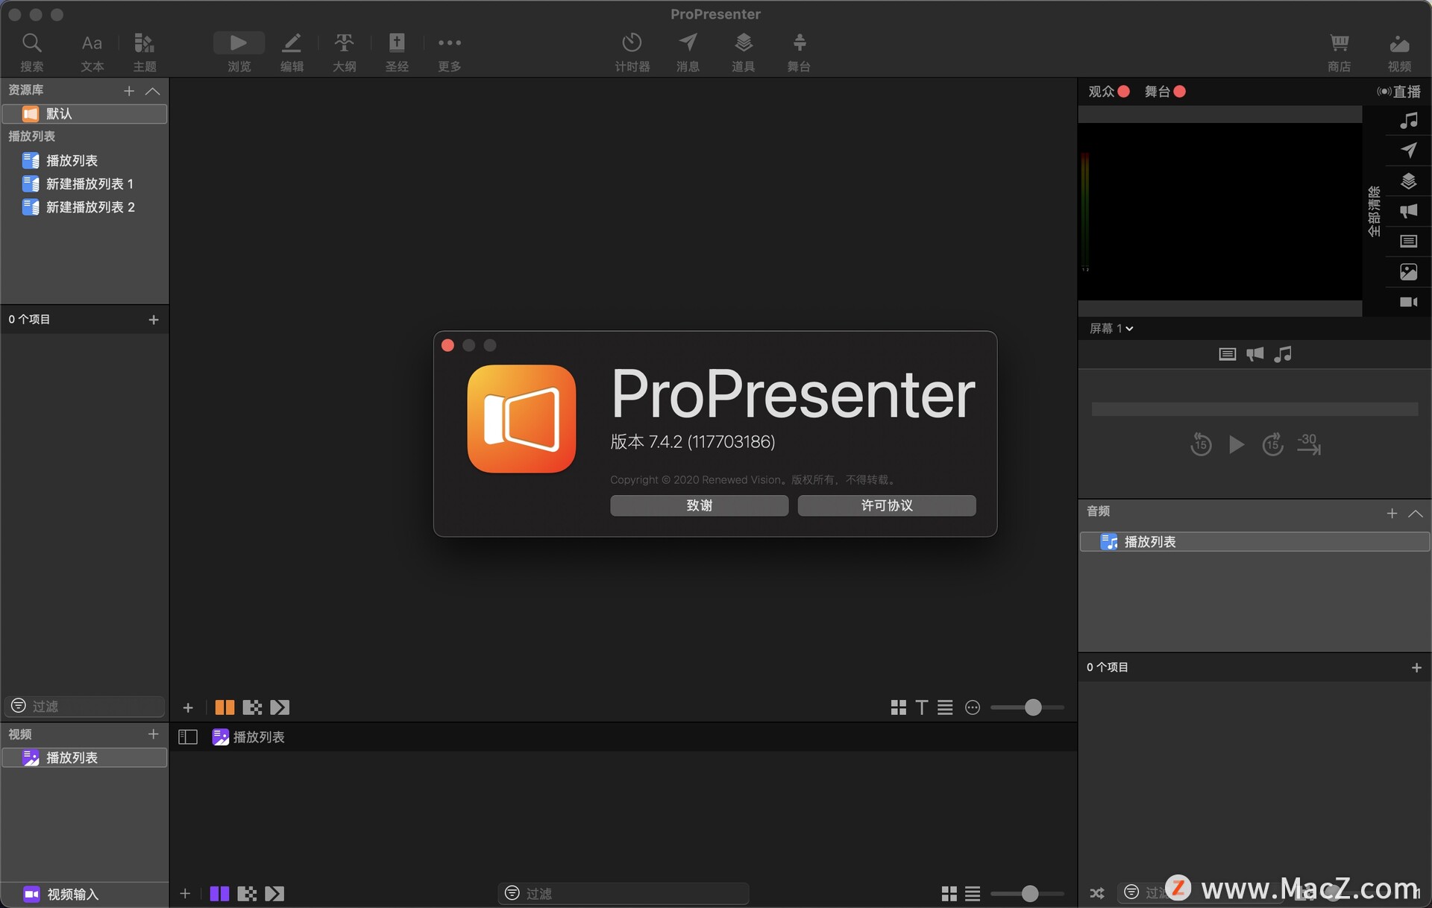This screenshot has width=1432, height=908.
Task: Open the 圣经 Bible view
Action: 397,51
